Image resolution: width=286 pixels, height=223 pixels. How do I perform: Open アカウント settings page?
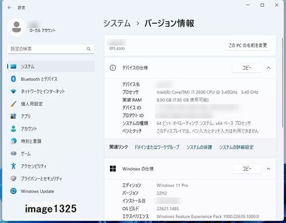point(51,129)
